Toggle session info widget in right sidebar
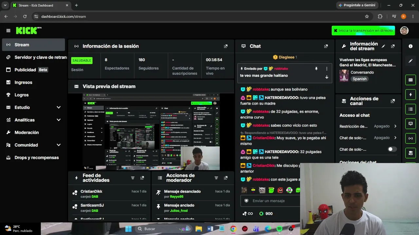The height and width of the screenshot is (235, 419). [x=410, y=138]
